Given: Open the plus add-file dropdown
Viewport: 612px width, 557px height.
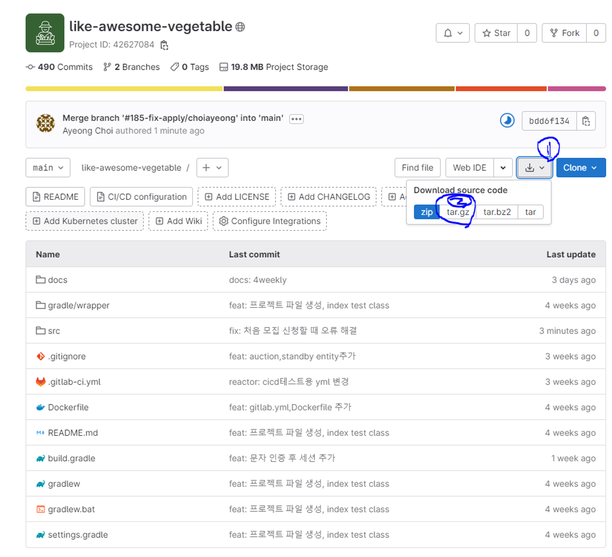Looking at the screenshot, I should pyautogui.click(x=212, y=168).
